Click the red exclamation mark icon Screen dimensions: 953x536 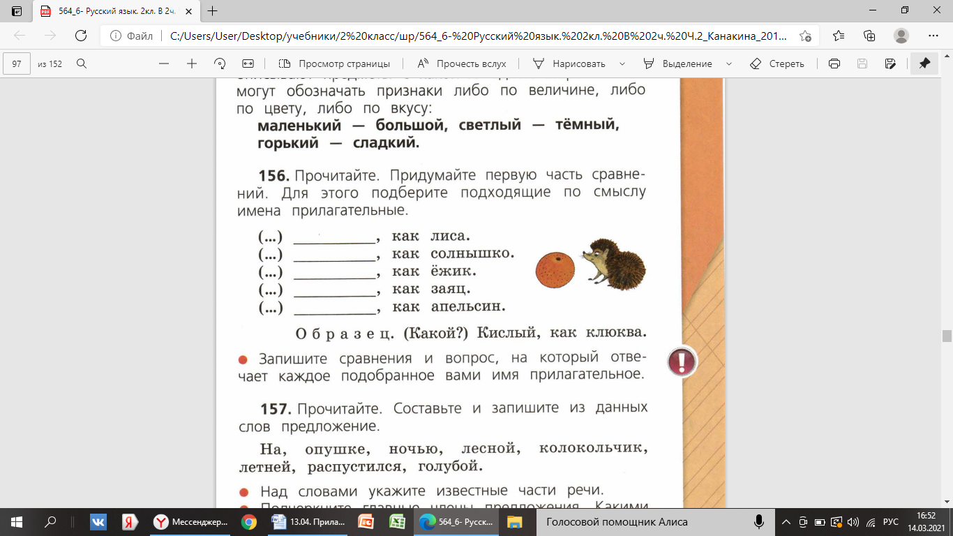[681, 362]
